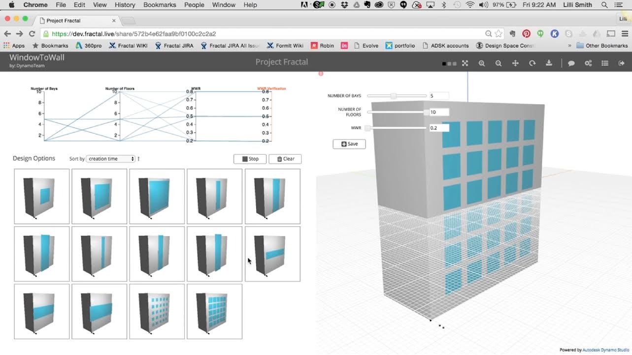Click the Number of Bays slider handle
Screen dimensions: 632x355
click(393, 96)
